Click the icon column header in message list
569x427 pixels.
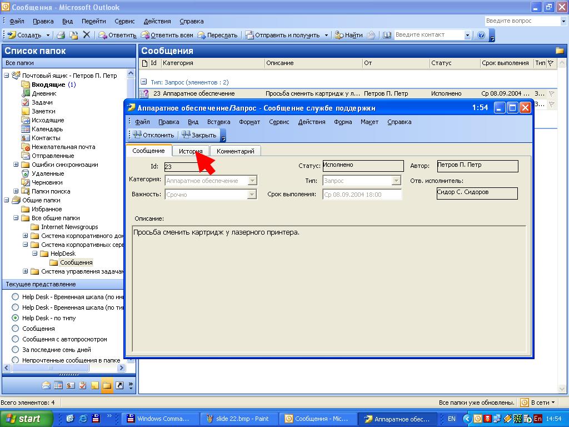[x=144, y=63]
